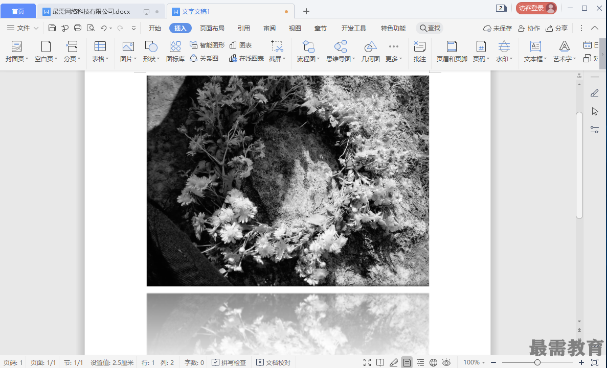Image resolution: width=607 pixels, height=368 pixels.
Task: Expand the quick access toolbar customize arrow
Action: tap(133, 28)
